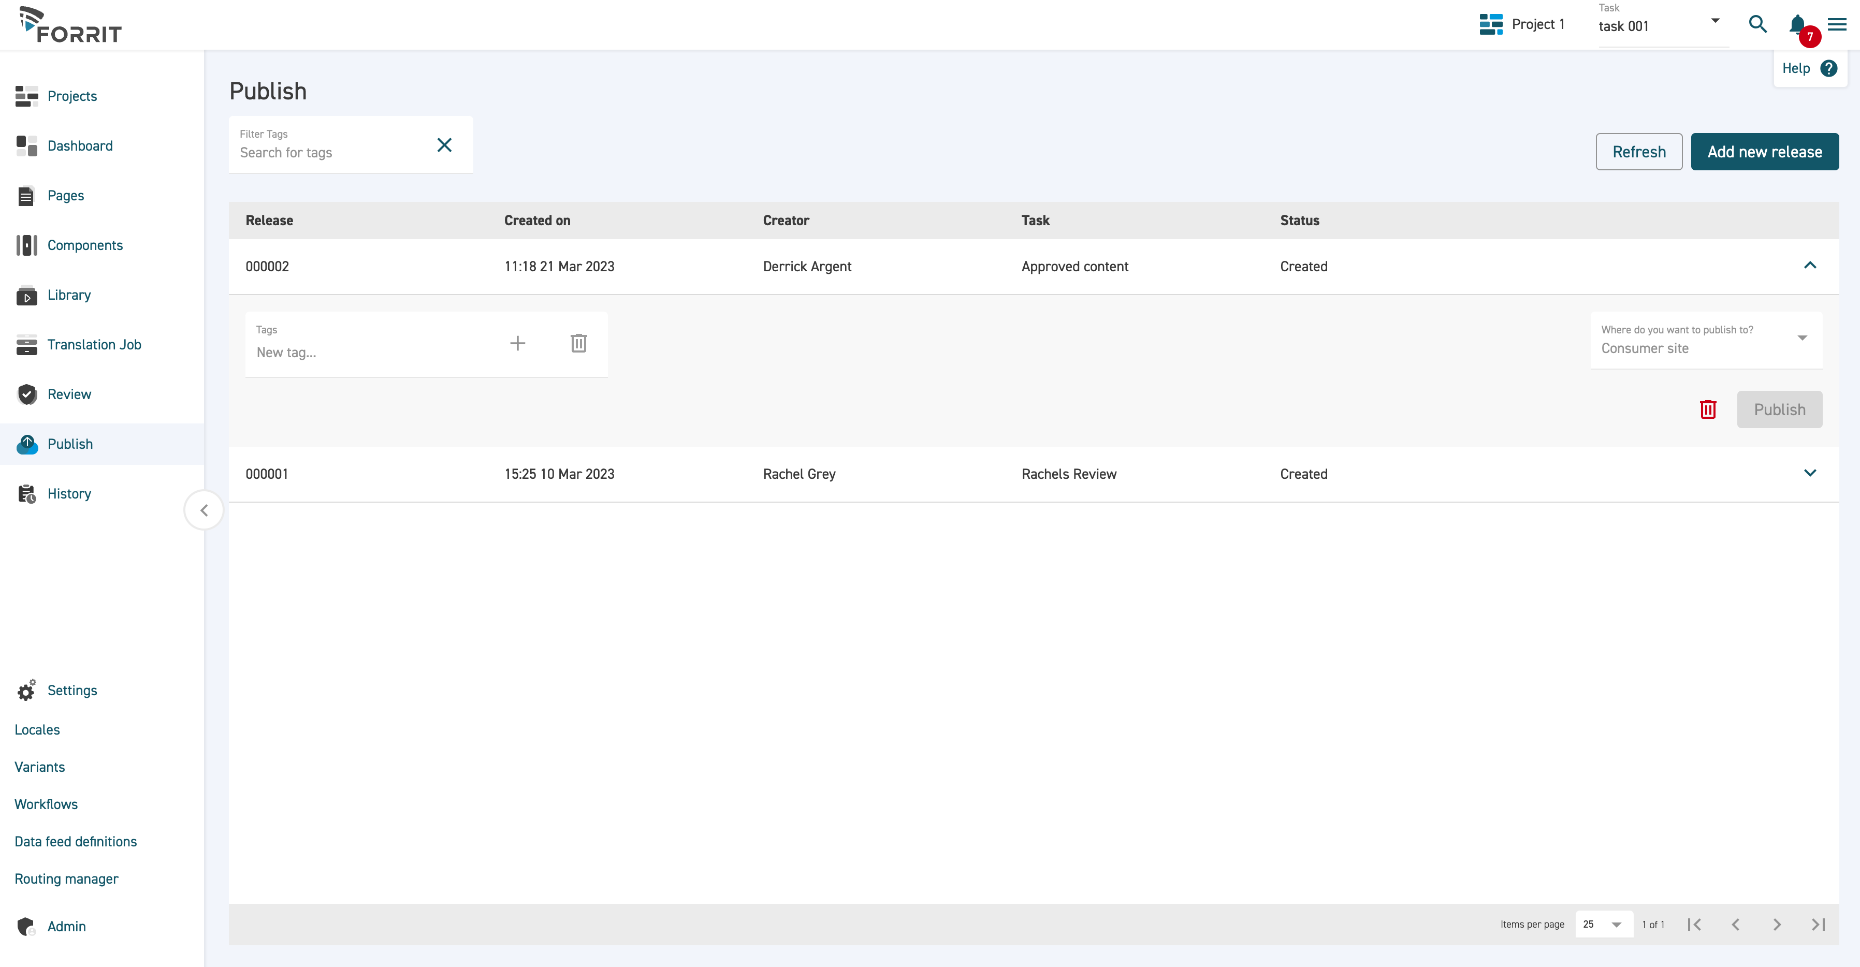Click the Creator column header
Image resolution: width=1860 pixels, height=967 pixels.
click(786, 221)
